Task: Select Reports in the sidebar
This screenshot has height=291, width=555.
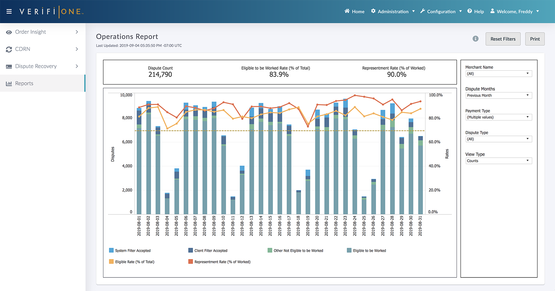Action: [24, 83]
